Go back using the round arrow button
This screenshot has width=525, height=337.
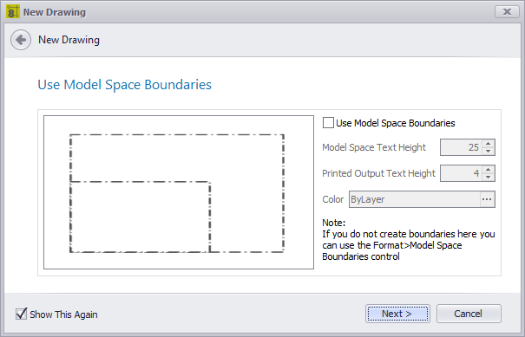coord(21,40)
